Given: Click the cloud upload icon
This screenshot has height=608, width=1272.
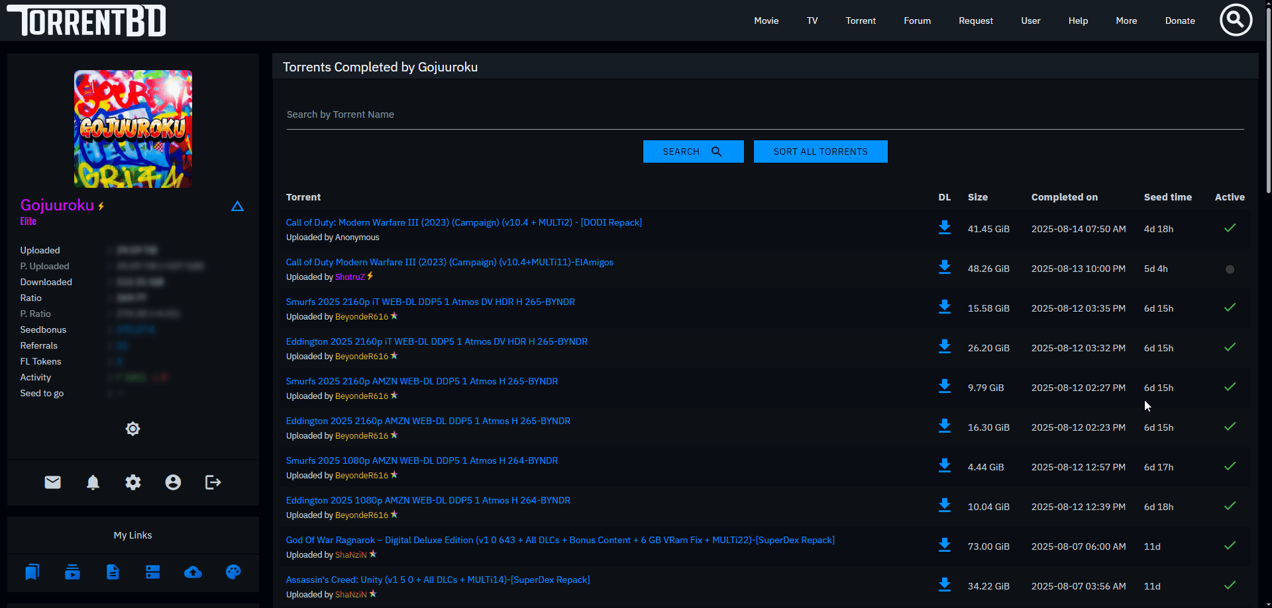Looking at the screenshot, I should [x=193, y=572].
